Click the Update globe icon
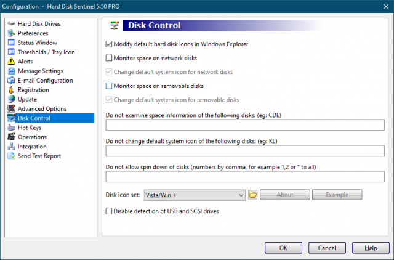This screenshot has height=260, width=394. (11, 99)
